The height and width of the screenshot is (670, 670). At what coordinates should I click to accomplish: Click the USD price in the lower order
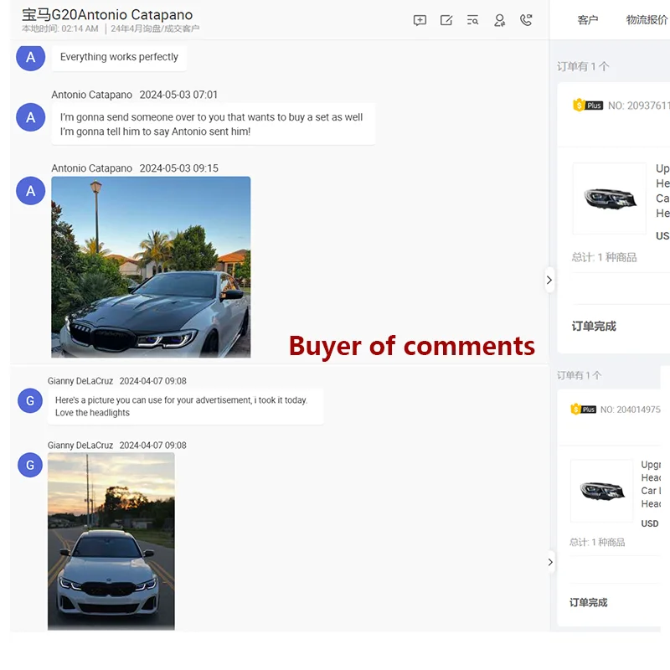click(x=650, y=523)
